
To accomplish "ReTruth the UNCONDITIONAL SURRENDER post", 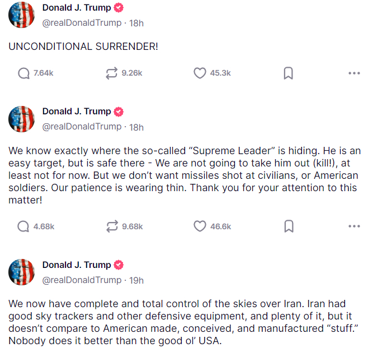I will (112, 73).
